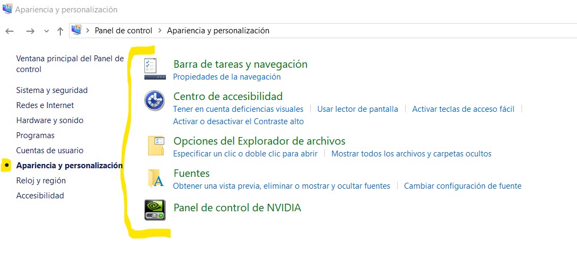This screenshot has height=279, width=577.
Task: Select Sistema y seguridad in sidebar
Action: tap(52, 90)
